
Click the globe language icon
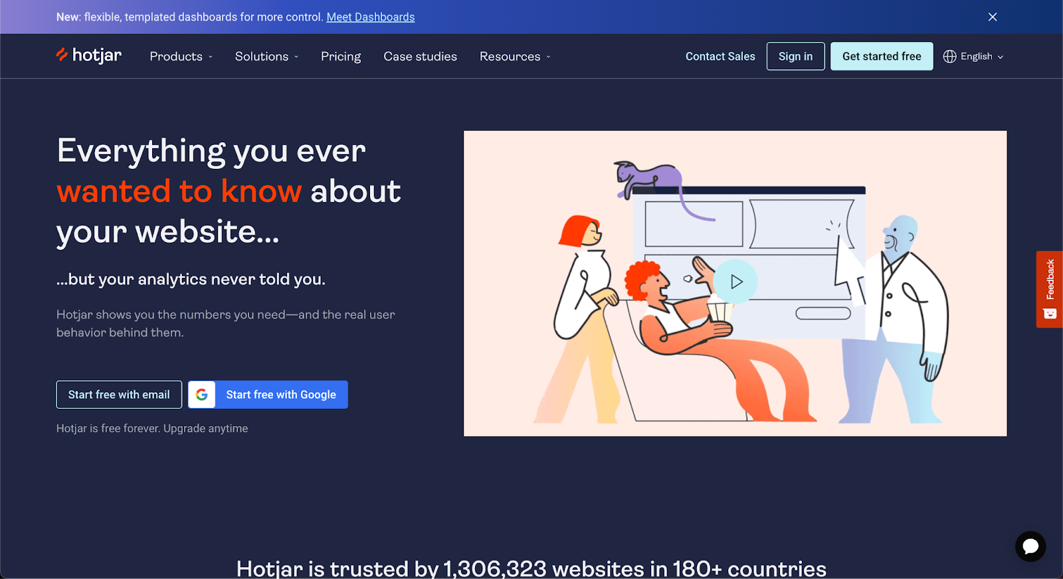click(950, 57)
